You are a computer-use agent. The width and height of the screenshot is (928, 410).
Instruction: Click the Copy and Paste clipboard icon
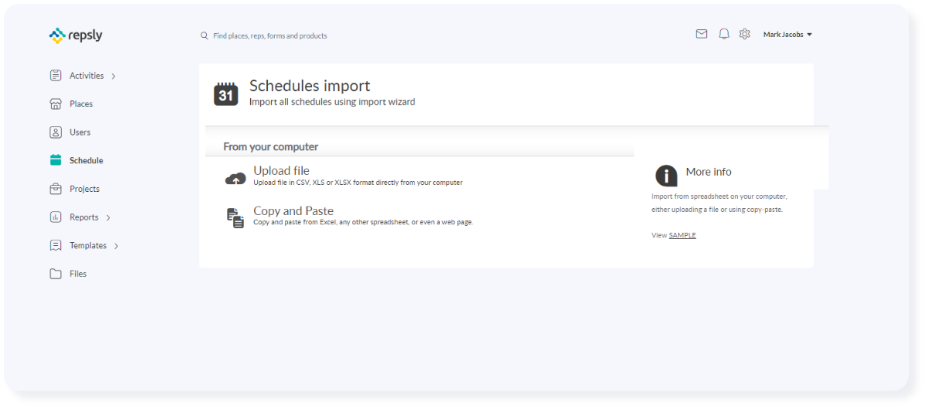coord(235,218)
